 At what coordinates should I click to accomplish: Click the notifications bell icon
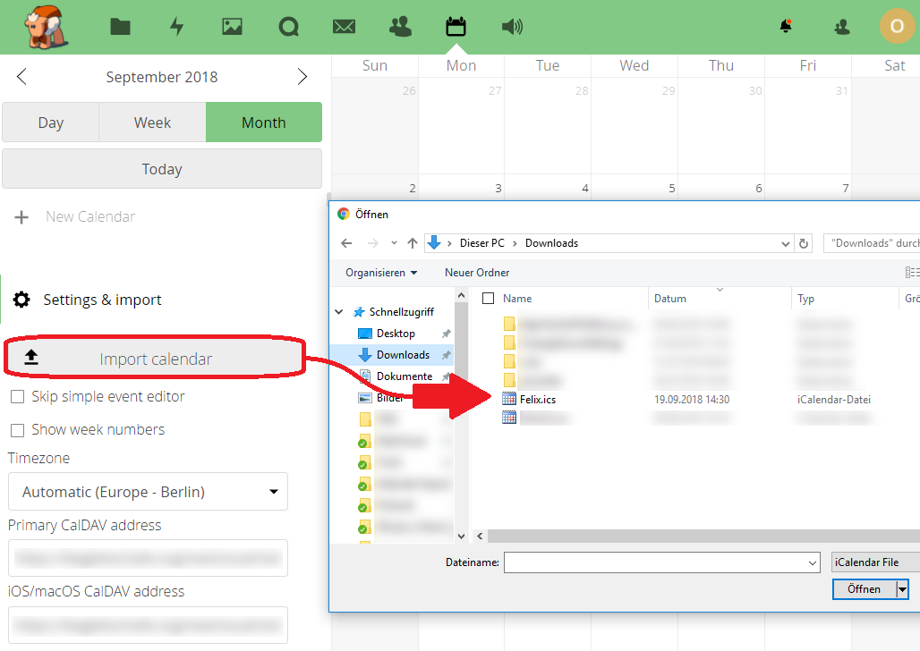pos(786,27)
